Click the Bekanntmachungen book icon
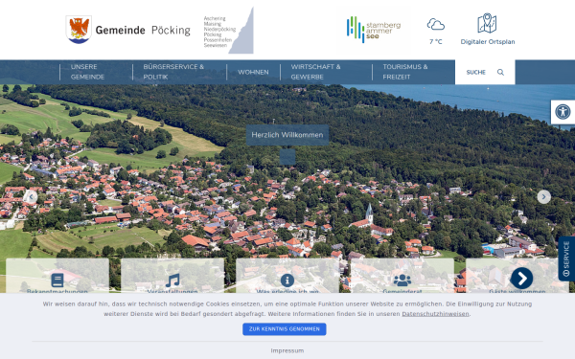This screenshot has height=359, width=575. coord(57,280)
